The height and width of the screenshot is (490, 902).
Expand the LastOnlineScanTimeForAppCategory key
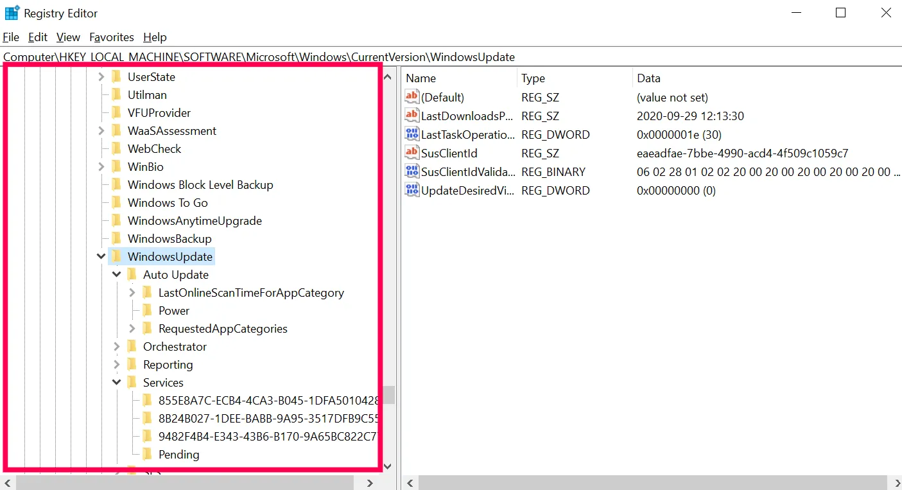coord(132,293)
